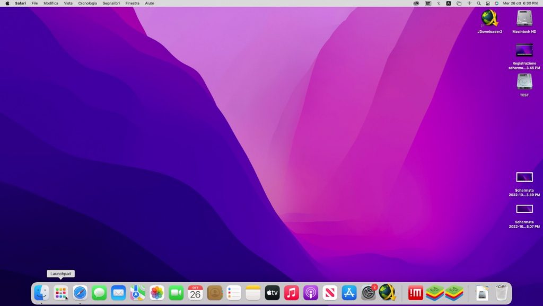Launch JDownloader2 from the Dock
Viewport: 543px width, 306px height.
387,293
